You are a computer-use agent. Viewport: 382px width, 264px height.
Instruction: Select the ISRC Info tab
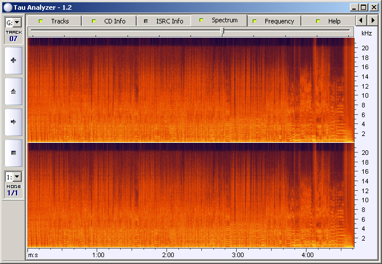[x=164, y=21]
